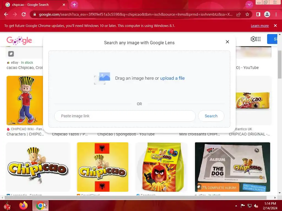
Task: Show hidden system tray icons
Action: pos(236,206)
